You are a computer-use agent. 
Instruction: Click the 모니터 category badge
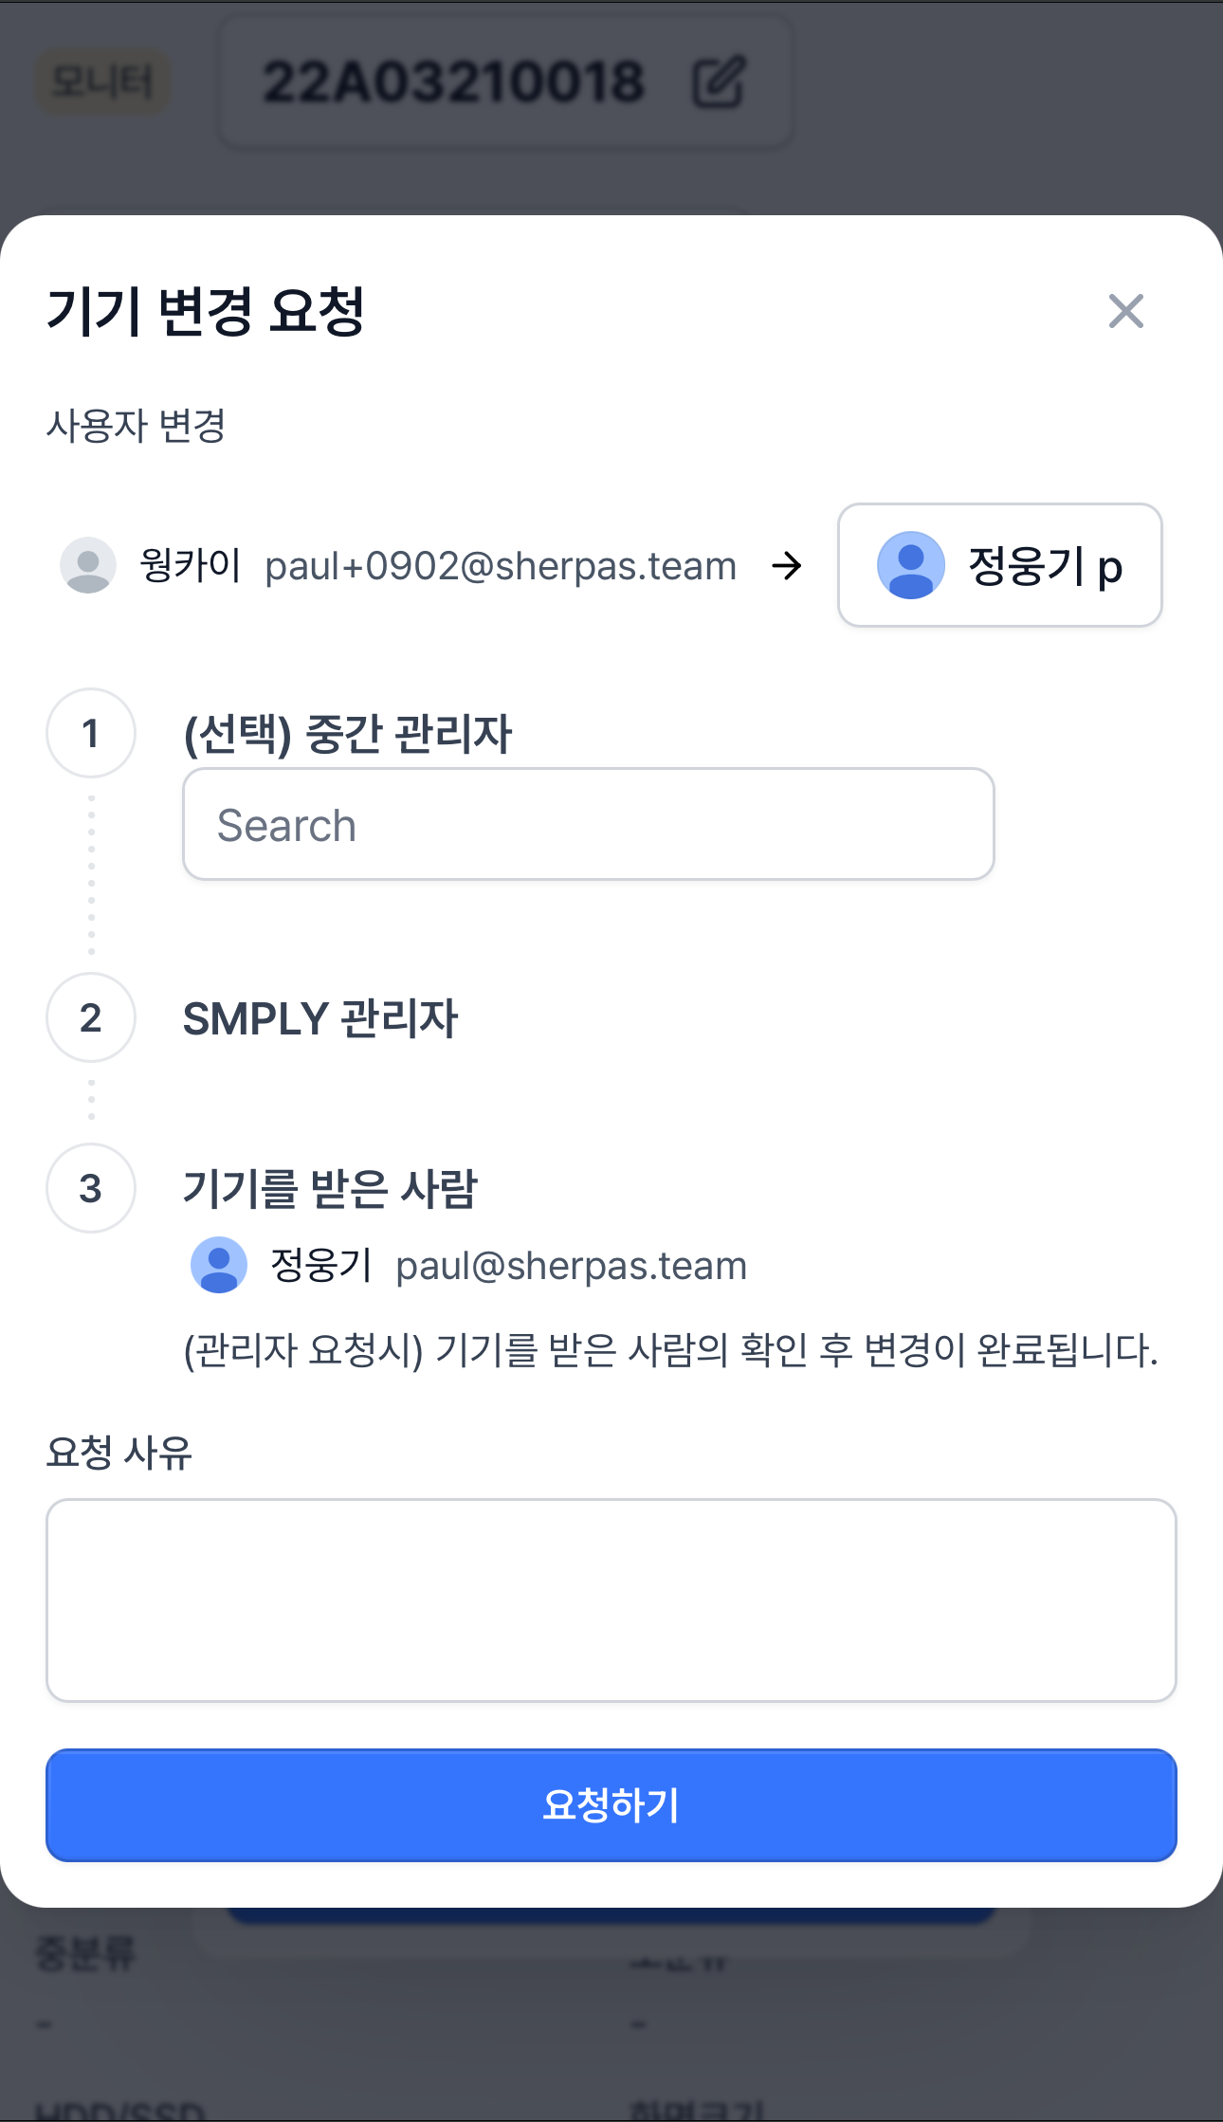click(102, 82)
